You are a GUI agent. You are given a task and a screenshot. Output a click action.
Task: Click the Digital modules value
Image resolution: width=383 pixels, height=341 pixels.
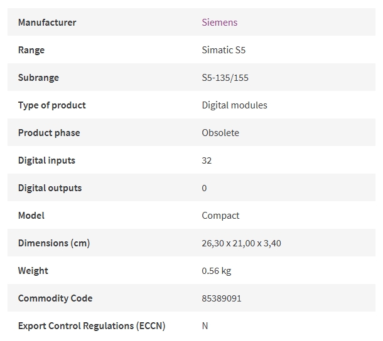(234, 105)
